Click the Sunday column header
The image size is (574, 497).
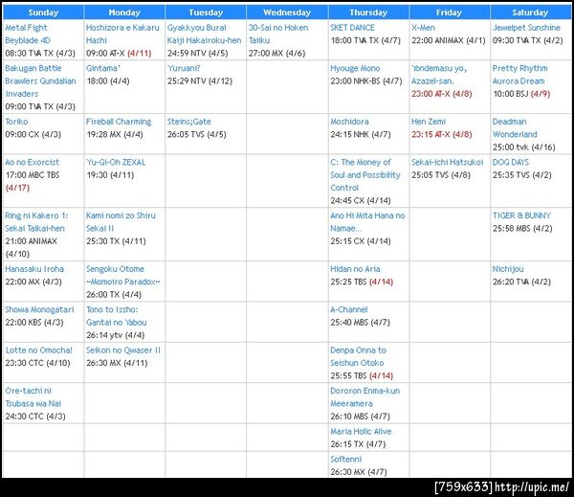click(43, 12)
